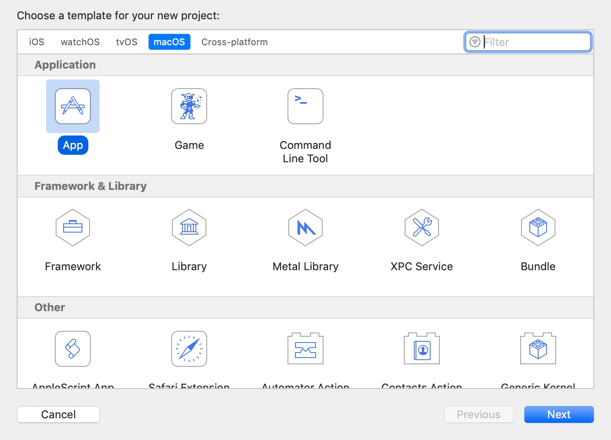Open the tvOS platform tab
The width and height of the screenshot is (611, 440).
coord(126,42)
